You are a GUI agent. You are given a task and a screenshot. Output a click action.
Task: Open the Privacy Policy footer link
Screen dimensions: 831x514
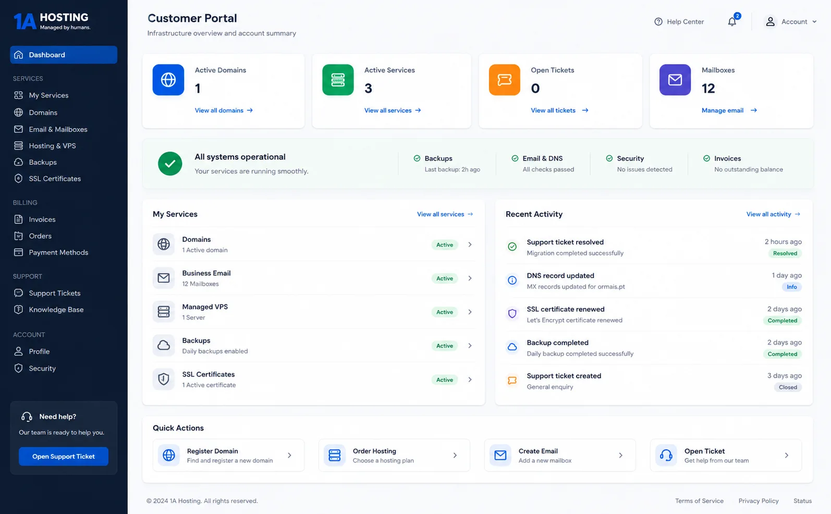click(x=759, y=501)
